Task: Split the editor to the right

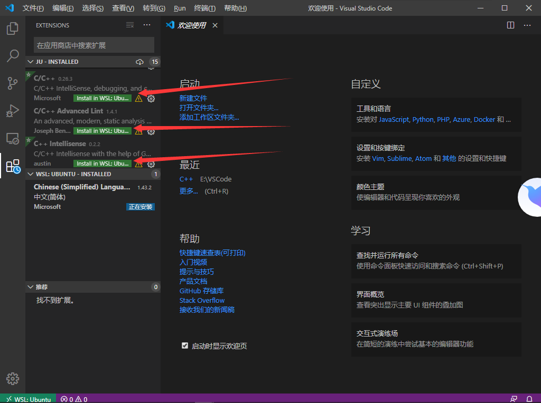Action: pos(511,25)
